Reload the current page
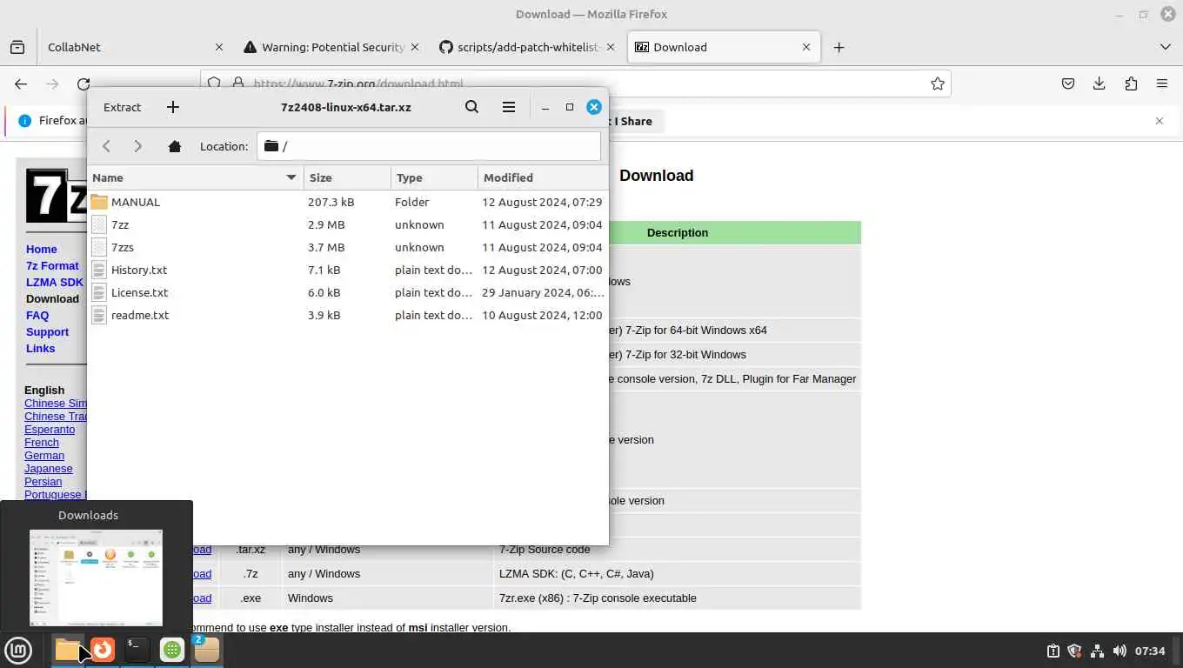This screenshot has width=1183, height=668. (x=84, y=83)
